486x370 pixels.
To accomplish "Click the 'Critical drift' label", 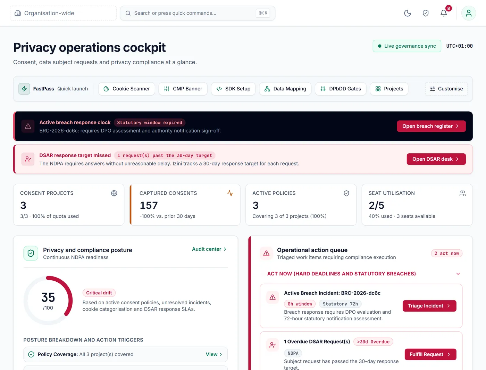I will point(99,293).
